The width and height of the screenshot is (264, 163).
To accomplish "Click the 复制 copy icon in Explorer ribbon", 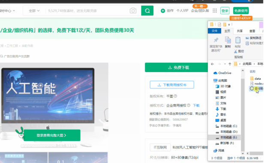I will tap(228, 40).
